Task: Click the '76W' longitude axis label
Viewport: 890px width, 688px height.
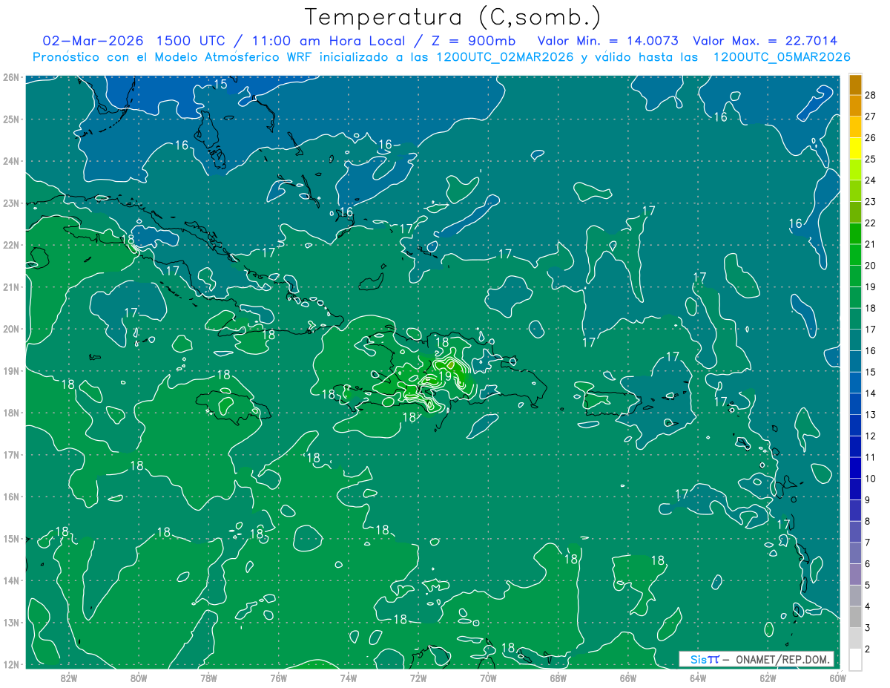Action: (x=279, y=678)
